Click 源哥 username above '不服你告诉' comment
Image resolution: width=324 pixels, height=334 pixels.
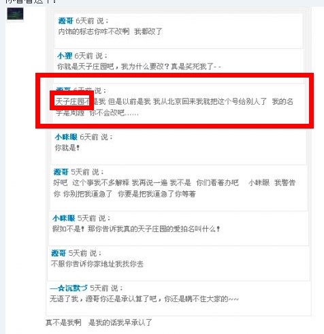59,253
